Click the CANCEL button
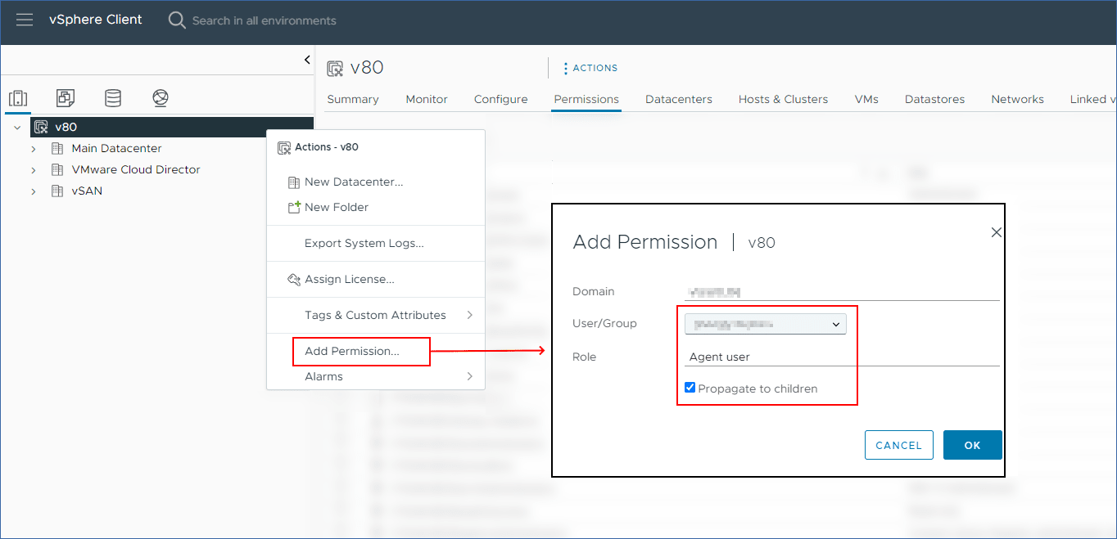The image size is (1117, 539). tap(898, 445)
